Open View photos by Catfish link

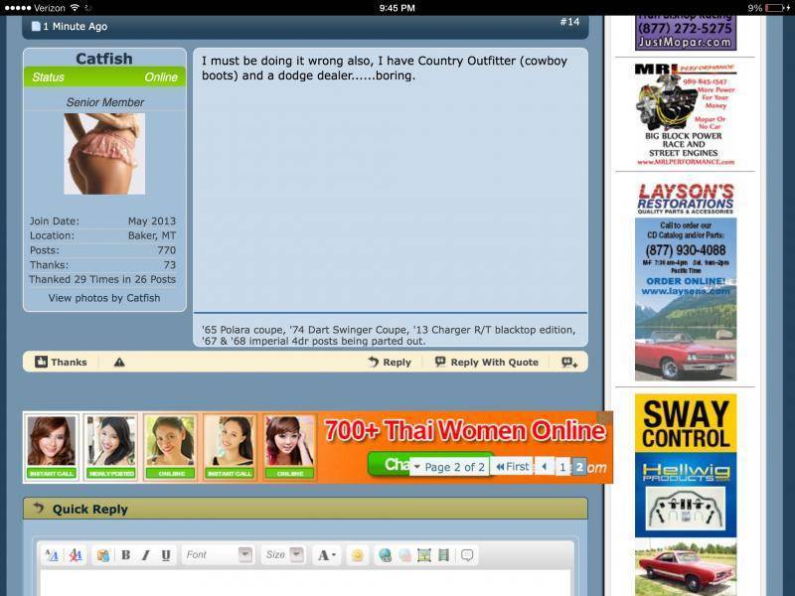pos(104,298)
